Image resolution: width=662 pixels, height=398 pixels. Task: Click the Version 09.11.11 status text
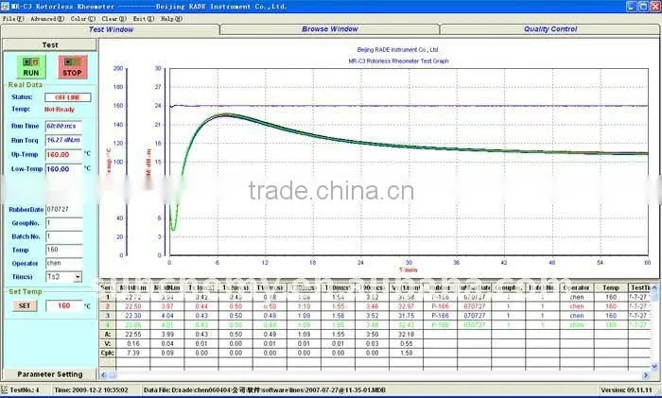pyautogui.click(x=626, y=390)
